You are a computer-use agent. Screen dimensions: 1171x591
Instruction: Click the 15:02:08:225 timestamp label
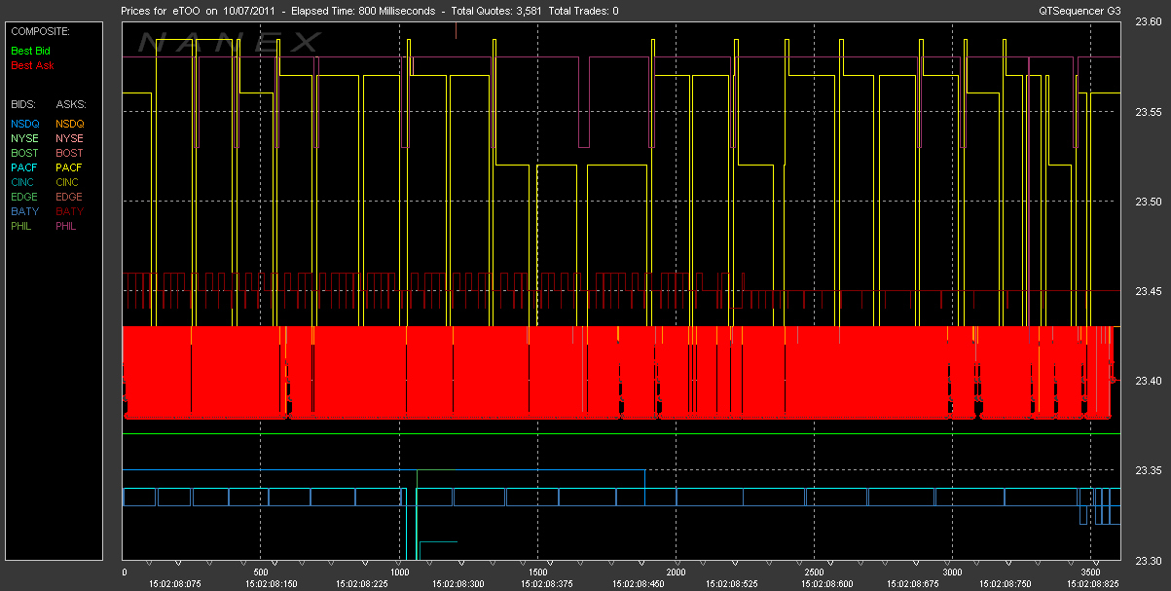point(363,583)
